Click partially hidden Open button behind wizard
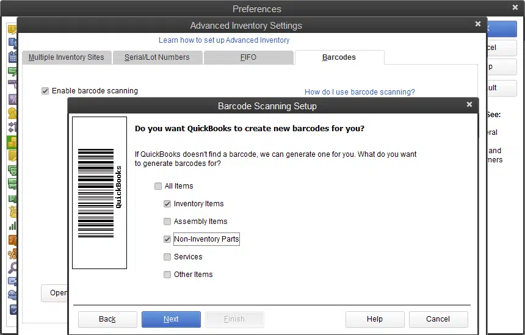The width and height of the screenshot is (525, 335). (54, 293)
